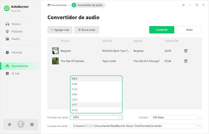This screenshot has width=209, height=134.
Task: Click the Borrar todo button
Action: click(x=87, y=30)
